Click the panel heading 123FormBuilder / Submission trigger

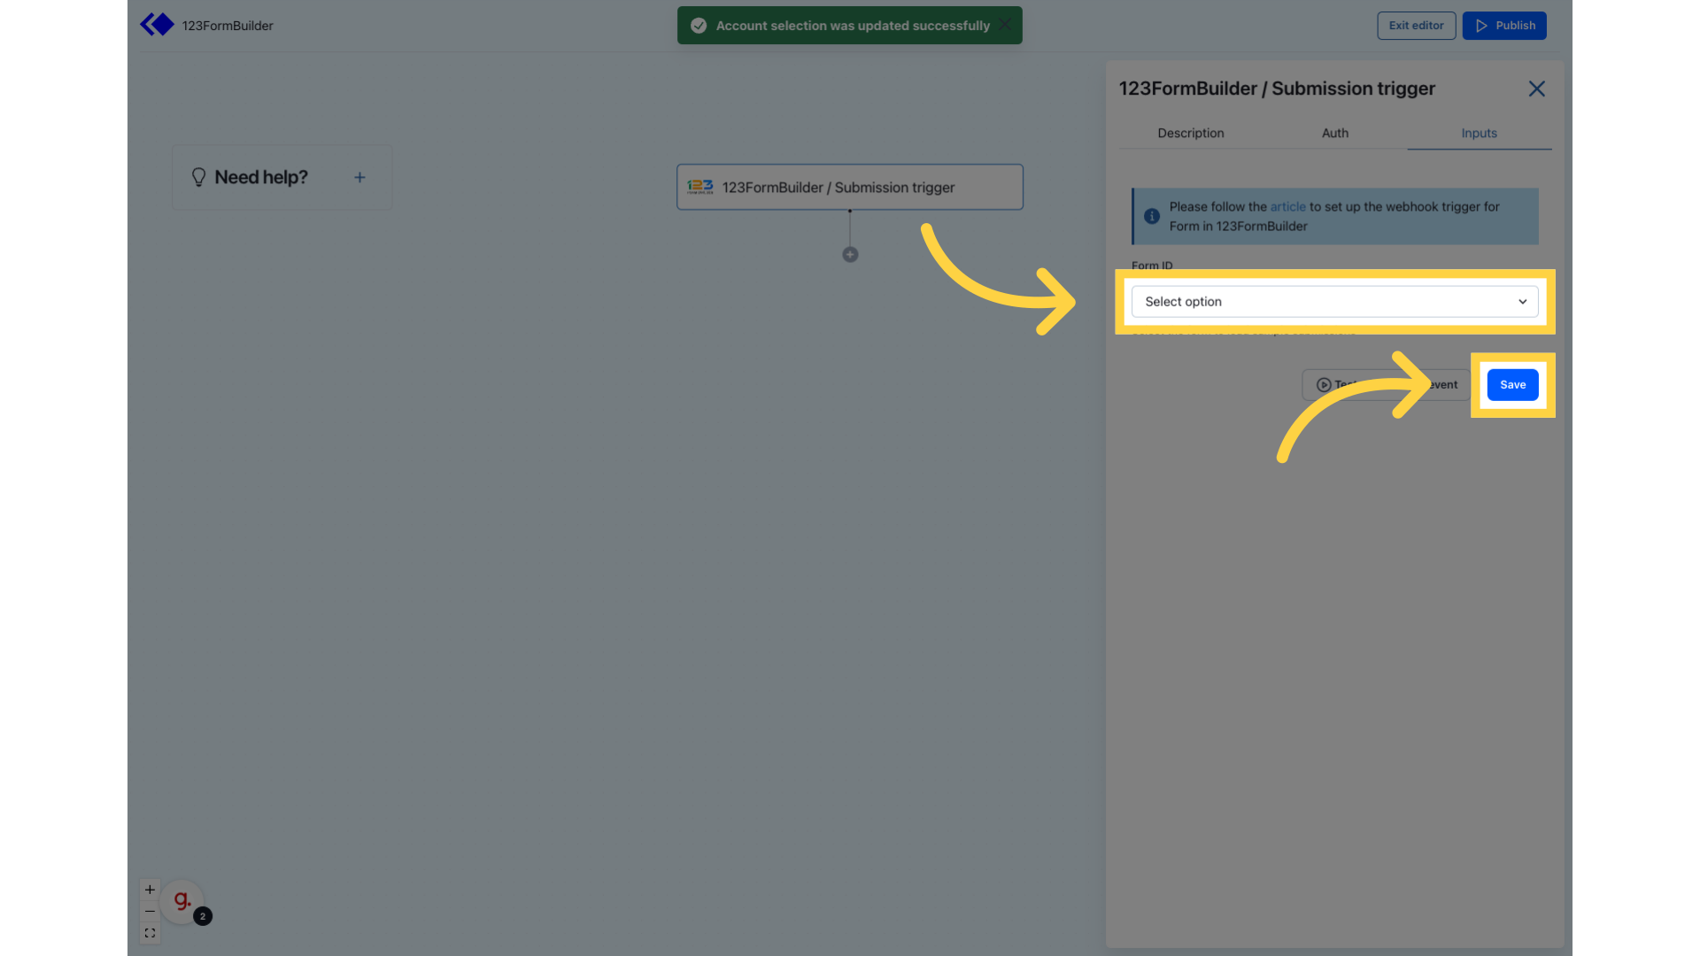[x=1277, y=89]
